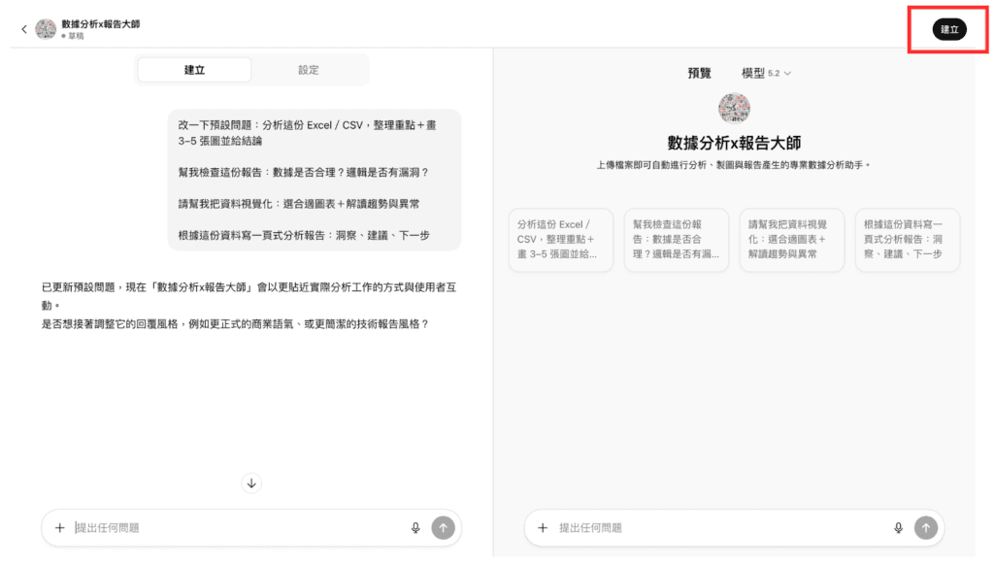Click the GPT avatar in the header
Image resolution: width=994 pixels, height=565 pixels.
[46, 29]
